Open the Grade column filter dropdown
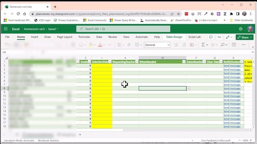The image size is (257, 144). coord(89,62)
